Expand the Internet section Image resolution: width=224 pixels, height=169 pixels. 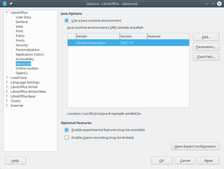click(6, 105)
